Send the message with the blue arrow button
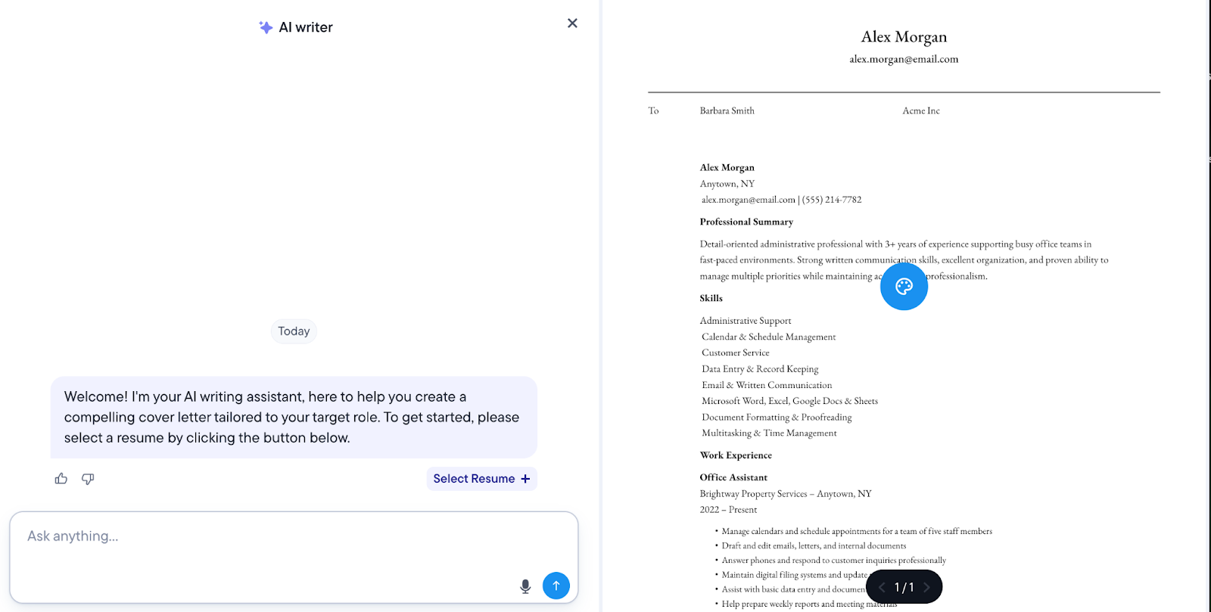This screenshot has height=612, width=1211. 556,586
